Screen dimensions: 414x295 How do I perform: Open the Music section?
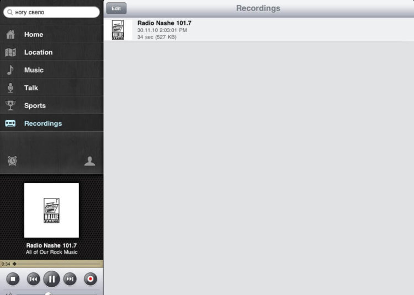[51, 70]
